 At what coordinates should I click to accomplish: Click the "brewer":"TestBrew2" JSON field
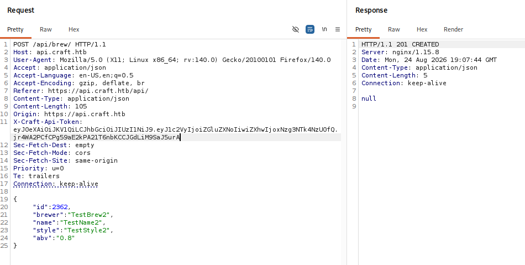tap(73, 215)
